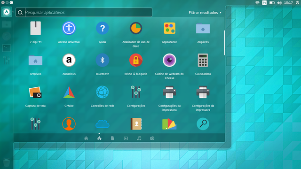Open Bluetooth settings
This screenshot has width=301, height=169.
click(x=103, y=60)
